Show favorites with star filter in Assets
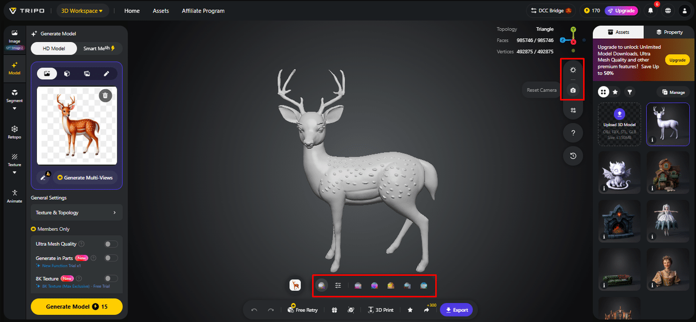 pyautogui.click(x=616, y=92)
